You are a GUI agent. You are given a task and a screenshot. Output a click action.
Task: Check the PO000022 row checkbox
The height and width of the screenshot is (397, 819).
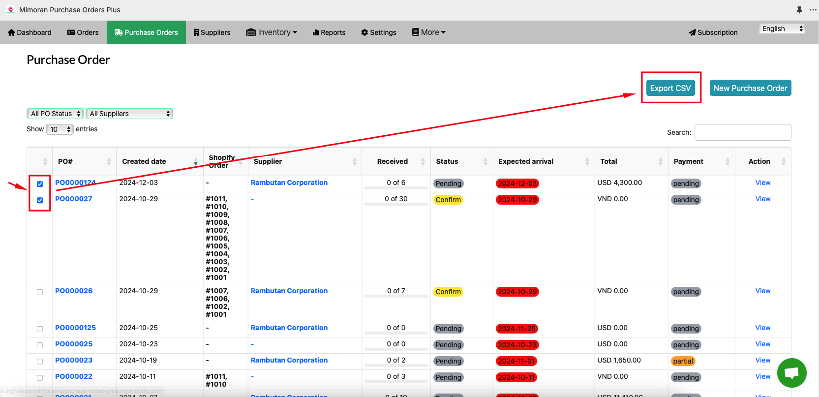[40, 378]
